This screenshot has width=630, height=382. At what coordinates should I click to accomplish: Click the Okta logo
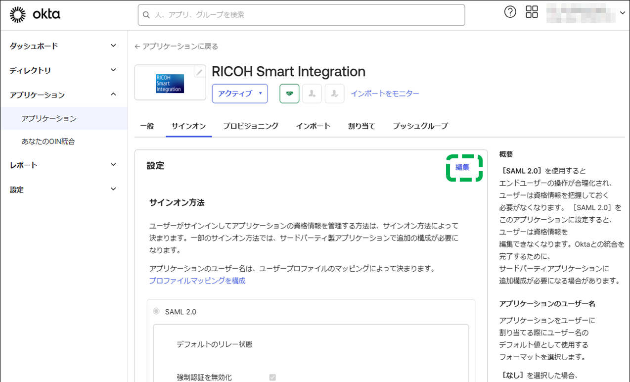coord(35,15)
